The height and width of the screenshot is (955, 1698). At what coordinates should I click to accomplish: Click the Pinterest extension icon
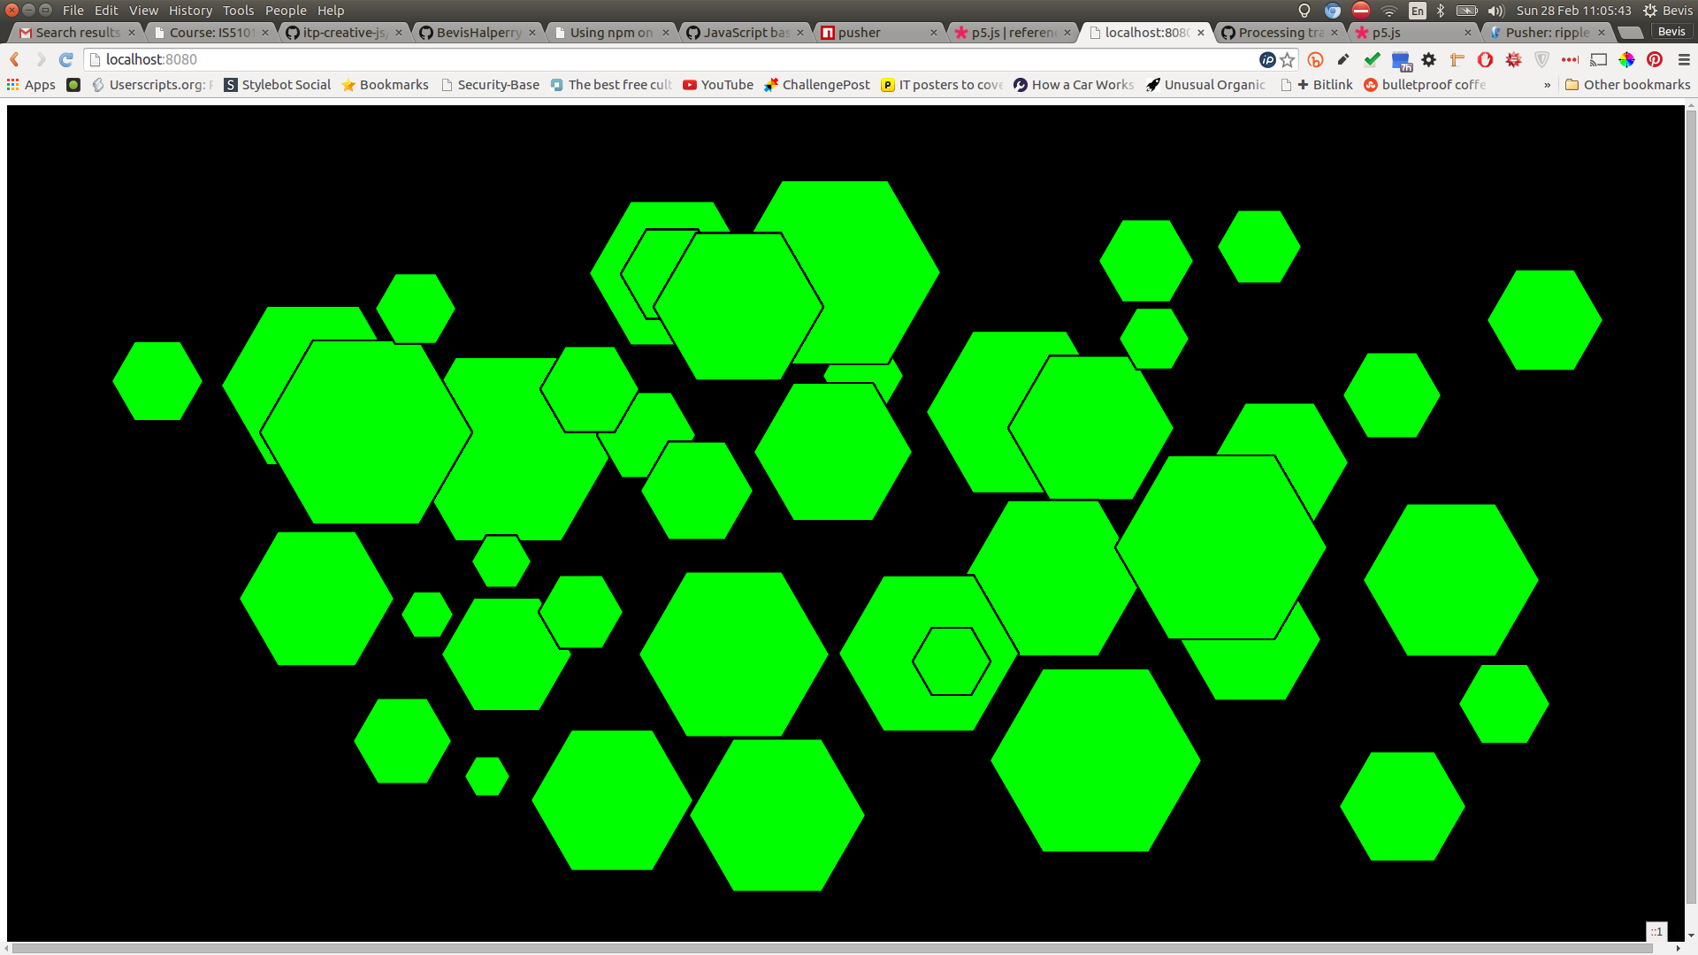click(1655, 60)
